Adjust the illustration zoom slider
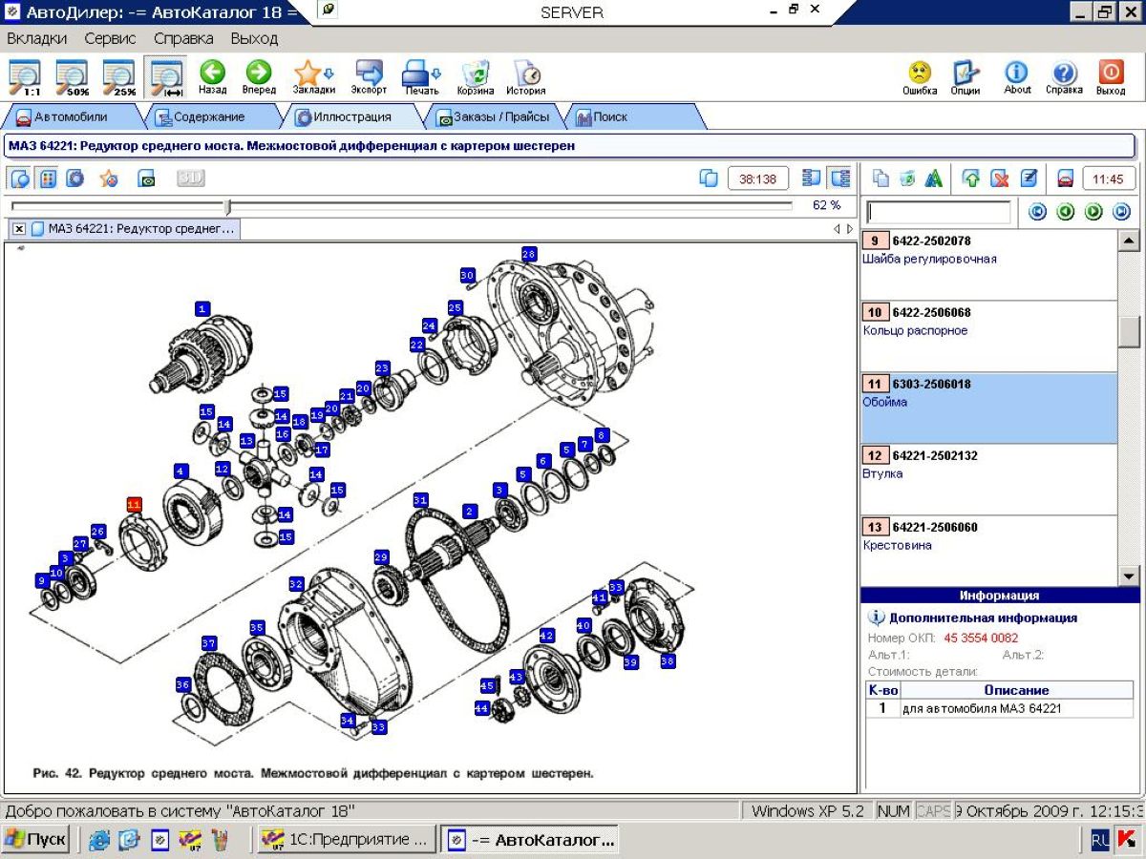Screen dimensions: 1146x859 click(227, 206)
